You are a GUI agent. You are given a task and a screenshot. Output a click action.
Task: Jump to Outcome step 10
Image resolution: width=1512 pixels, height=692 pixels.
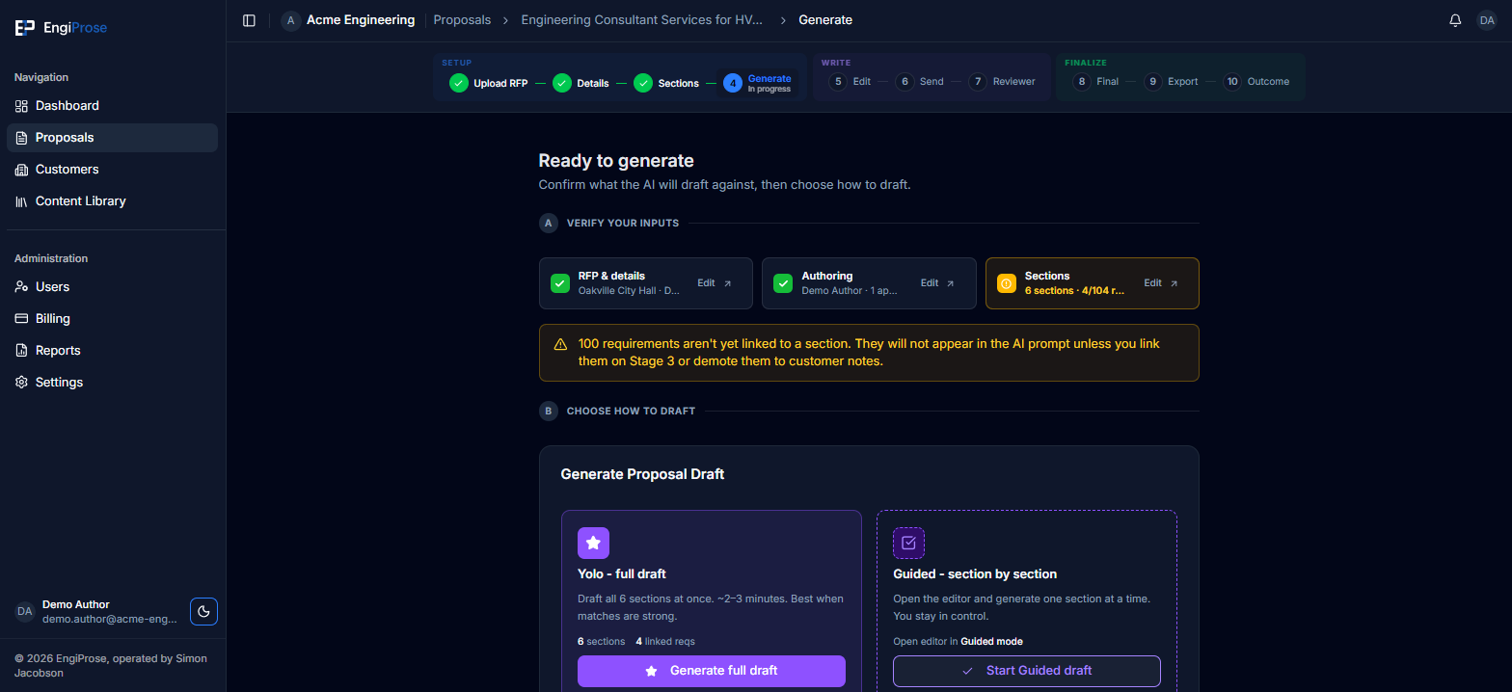[x=1256, y=82]
